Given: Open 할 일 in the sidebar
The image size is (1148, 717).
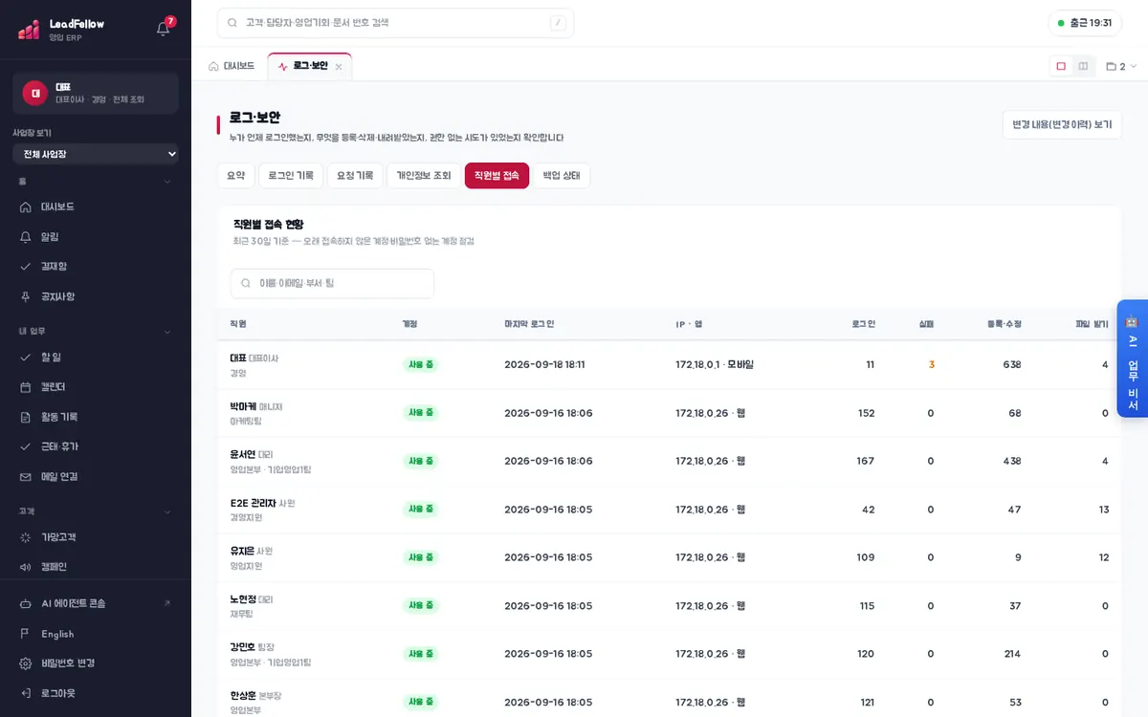Looking at the screenshot, I should [x=96, y=357].
